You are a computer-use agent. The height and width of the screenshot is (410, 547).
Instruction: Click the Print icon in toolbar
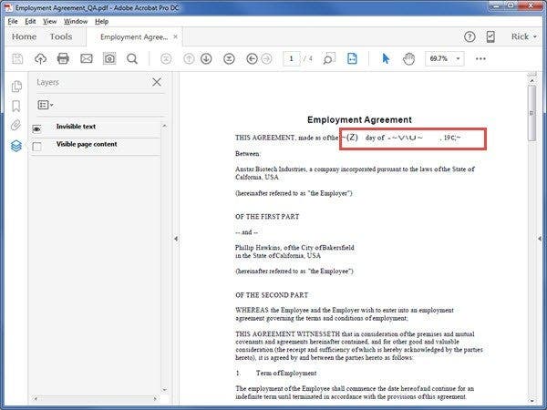63,59
